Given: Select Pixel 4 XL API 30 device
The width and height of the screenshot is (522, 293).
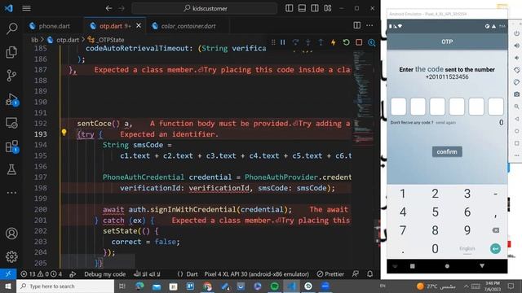Looking at the screenshot, I should (256, 274).
